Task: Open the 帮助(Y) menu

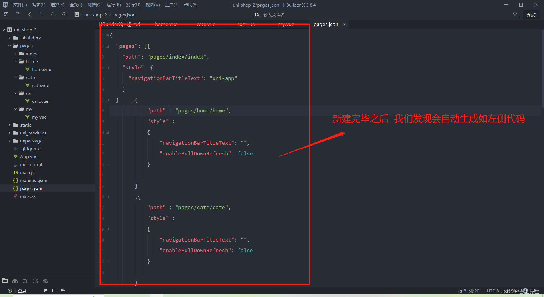Action: coord(191,5)
